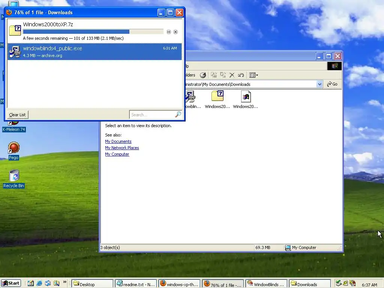
Task: Open the My Computer link in See also
Action: (x=117, y=154)
